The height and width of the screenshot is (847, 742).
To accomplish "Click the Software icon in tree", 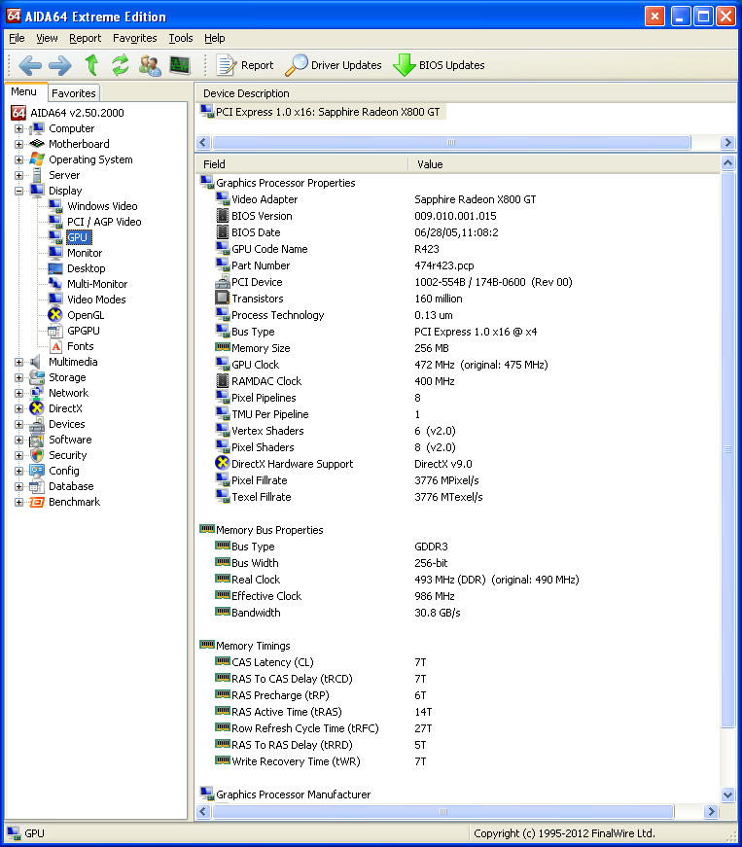I will click(x=37, y=440).
